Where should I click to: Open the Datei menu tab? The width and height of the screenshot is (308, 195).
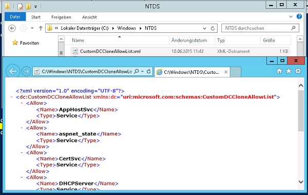click(x=15, y=17)
